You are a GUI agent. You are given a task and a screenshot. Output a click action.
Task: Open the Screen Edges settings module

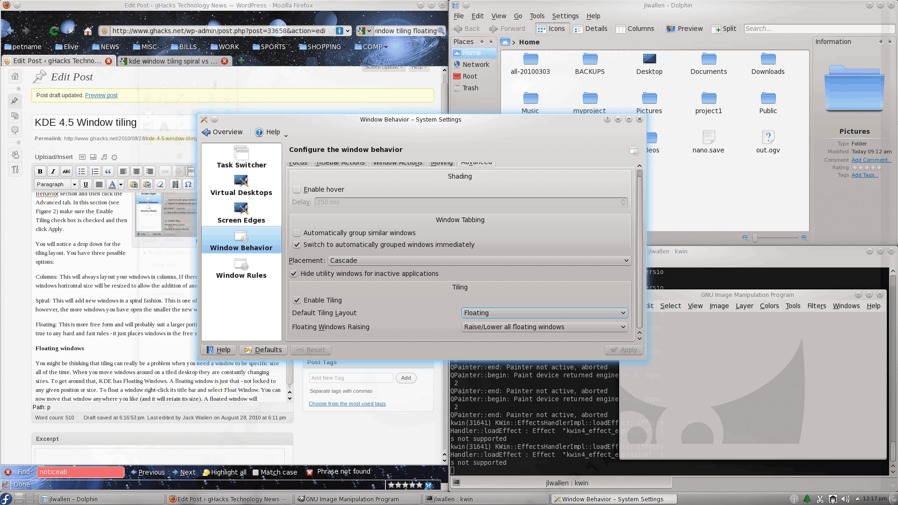241,213
